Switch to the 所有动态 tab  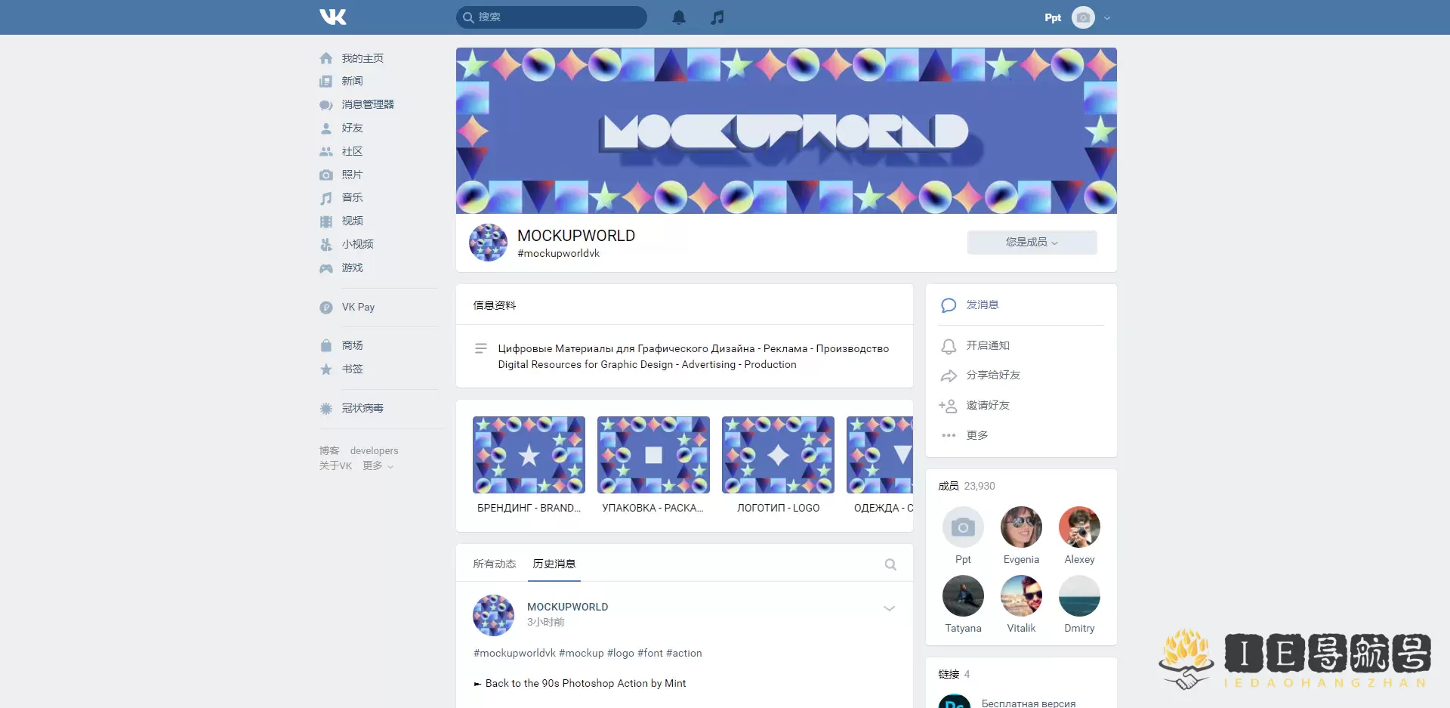tap(494, 564)
